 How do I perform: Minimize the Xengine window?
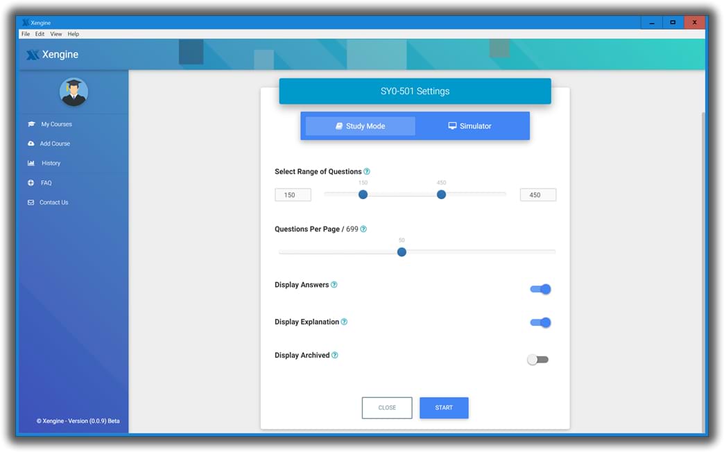pyautogui.click(x=651, y=23)
